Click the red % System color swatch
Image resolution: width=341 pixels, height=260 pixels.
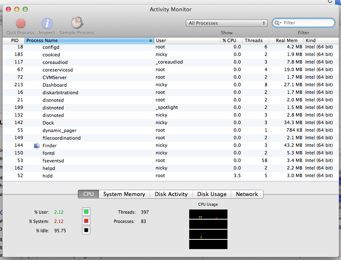[86, 221]
